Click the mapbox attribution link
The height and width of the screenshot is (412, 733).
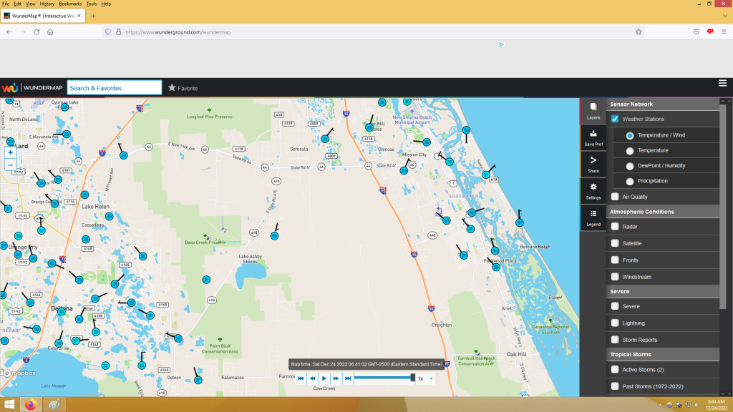(x=19, y=373)
